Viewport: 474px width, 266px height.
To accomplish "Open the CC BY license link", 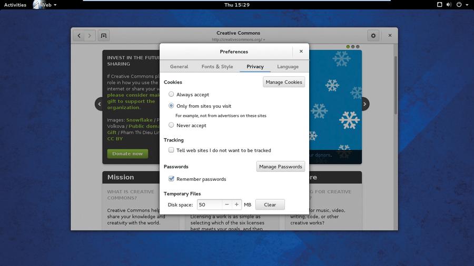I will coord(115,139).
